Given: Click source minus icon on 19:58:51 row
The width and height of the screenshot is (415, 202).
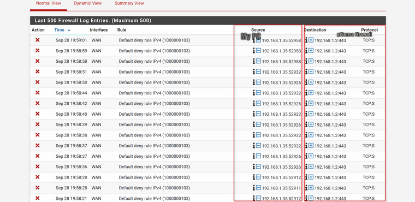Looking at the screenshot, I should coord(258,72).
